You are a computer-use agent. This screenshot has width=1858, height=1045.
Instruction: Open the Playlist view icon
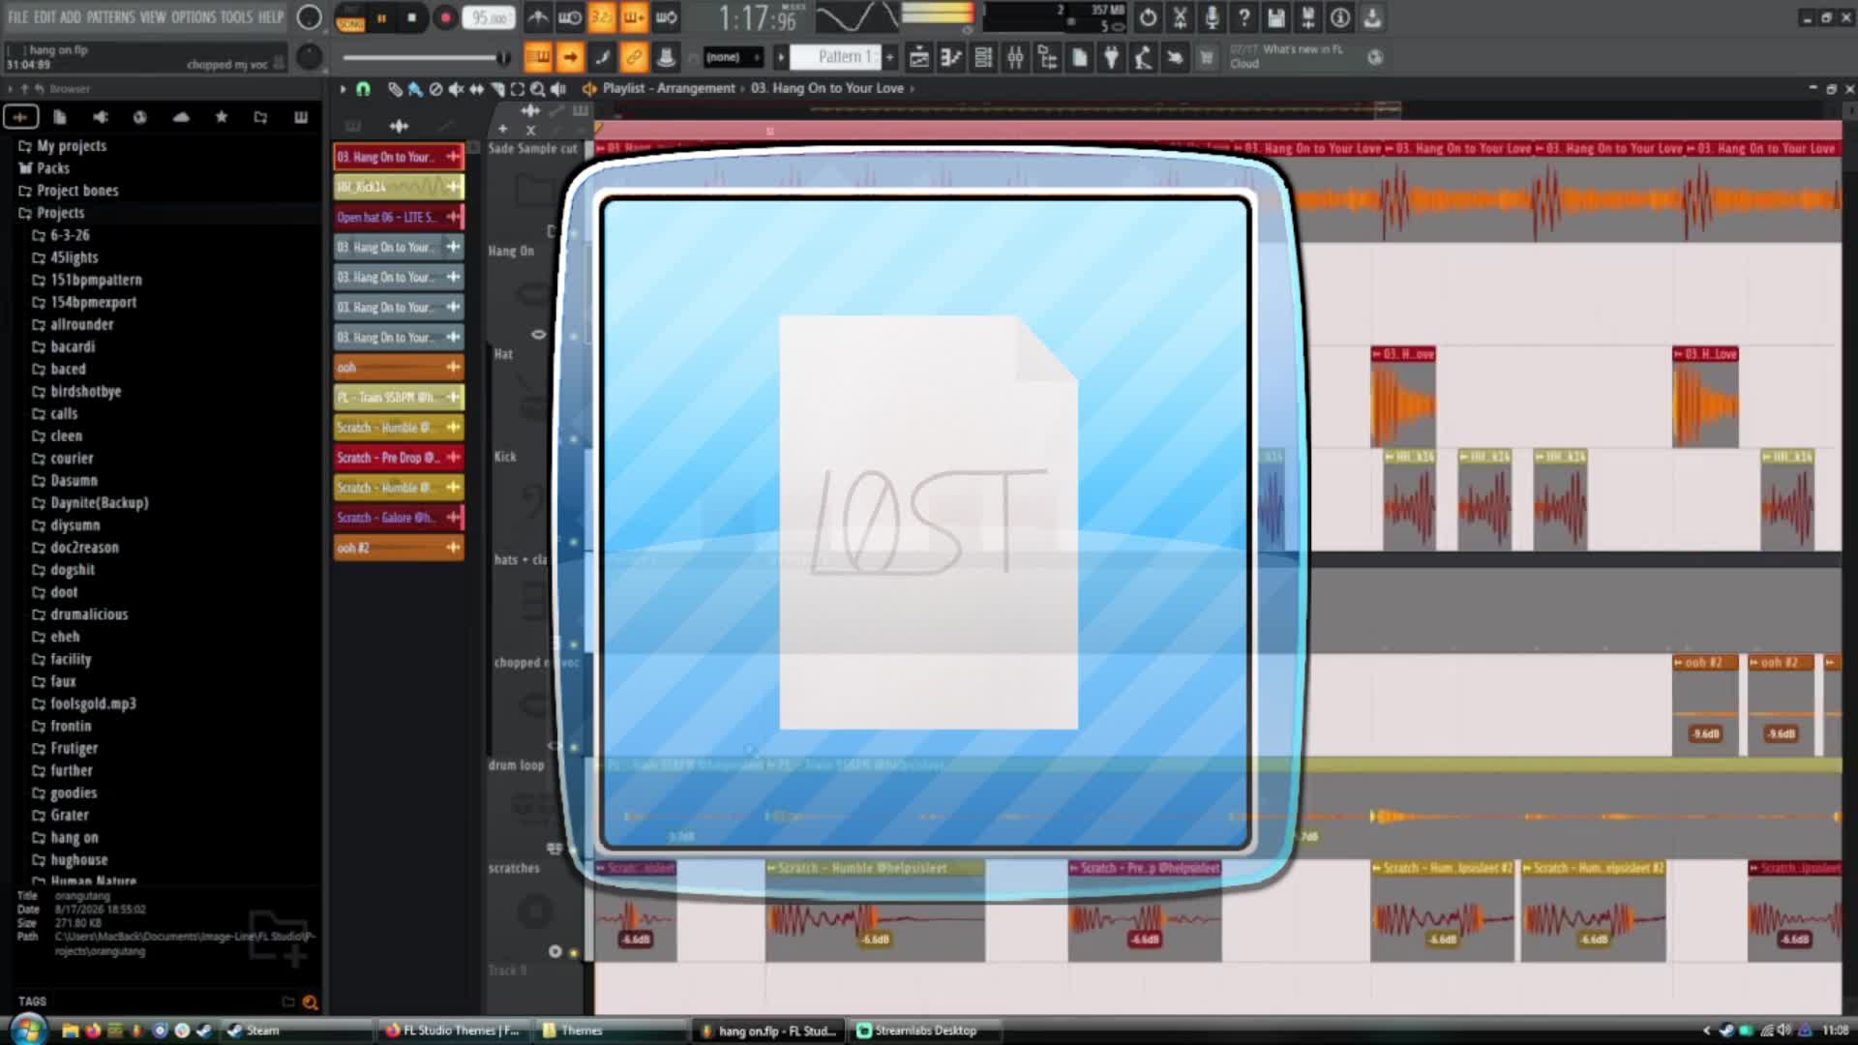click(919, 58)
